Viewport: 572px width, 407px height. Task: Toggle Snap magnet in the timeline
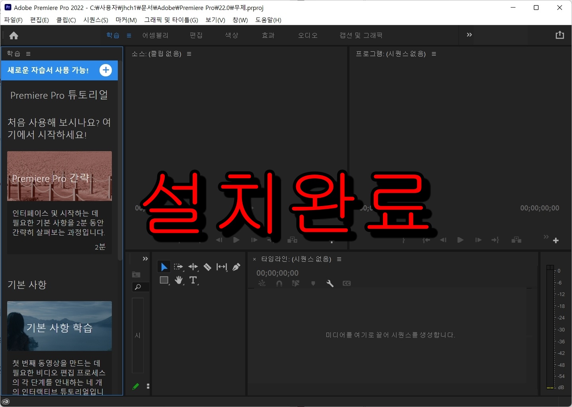[x=279, y=283]
